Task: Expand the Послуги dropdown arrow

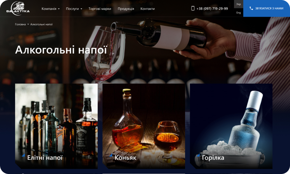Action: (82, 9)
